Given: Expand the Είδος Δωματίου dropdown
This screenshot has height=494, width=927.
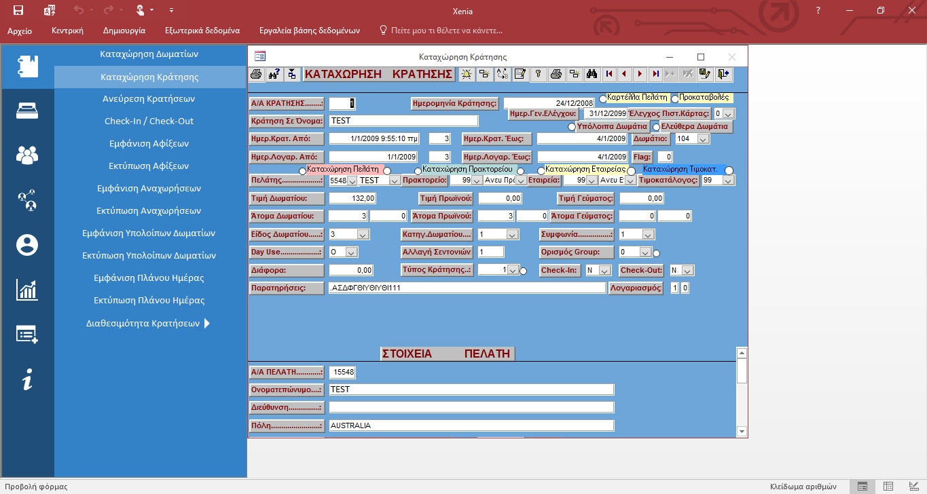Looking at the screenshot, I should coord(363,235).
